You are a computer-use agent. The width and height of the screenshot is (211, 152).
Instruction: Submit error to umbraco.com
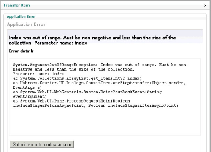coord(42,144)
